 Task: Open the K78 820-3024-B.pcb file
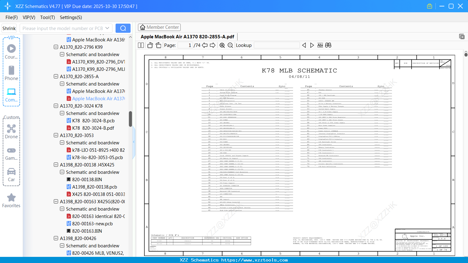[x=93, y=120]
